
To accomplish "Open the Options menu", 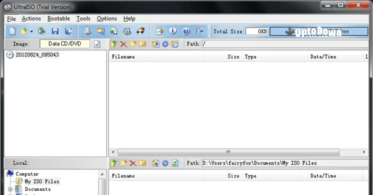I will tap(107, 19).
